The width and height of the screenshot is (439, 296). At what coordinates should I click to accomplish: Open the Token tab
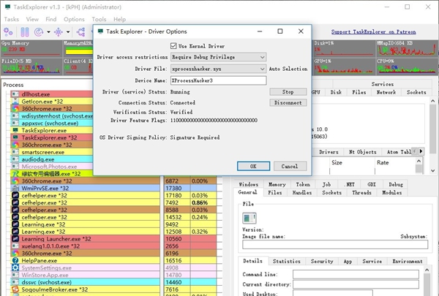(303, 184)
